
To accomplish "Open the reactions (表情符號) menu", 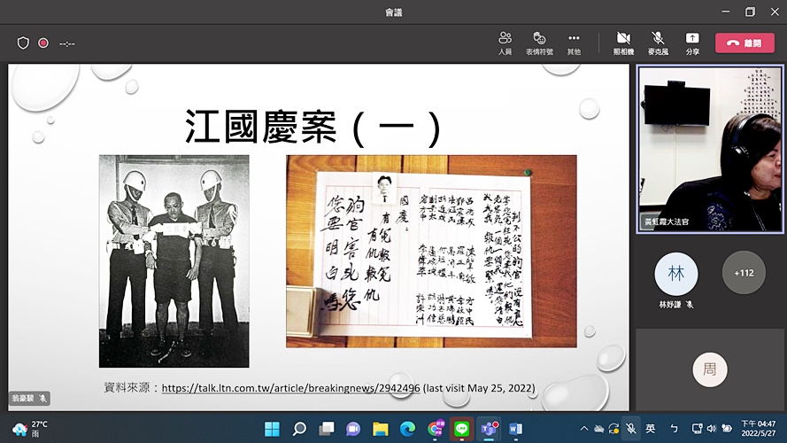I will click(x=539, y=43).
